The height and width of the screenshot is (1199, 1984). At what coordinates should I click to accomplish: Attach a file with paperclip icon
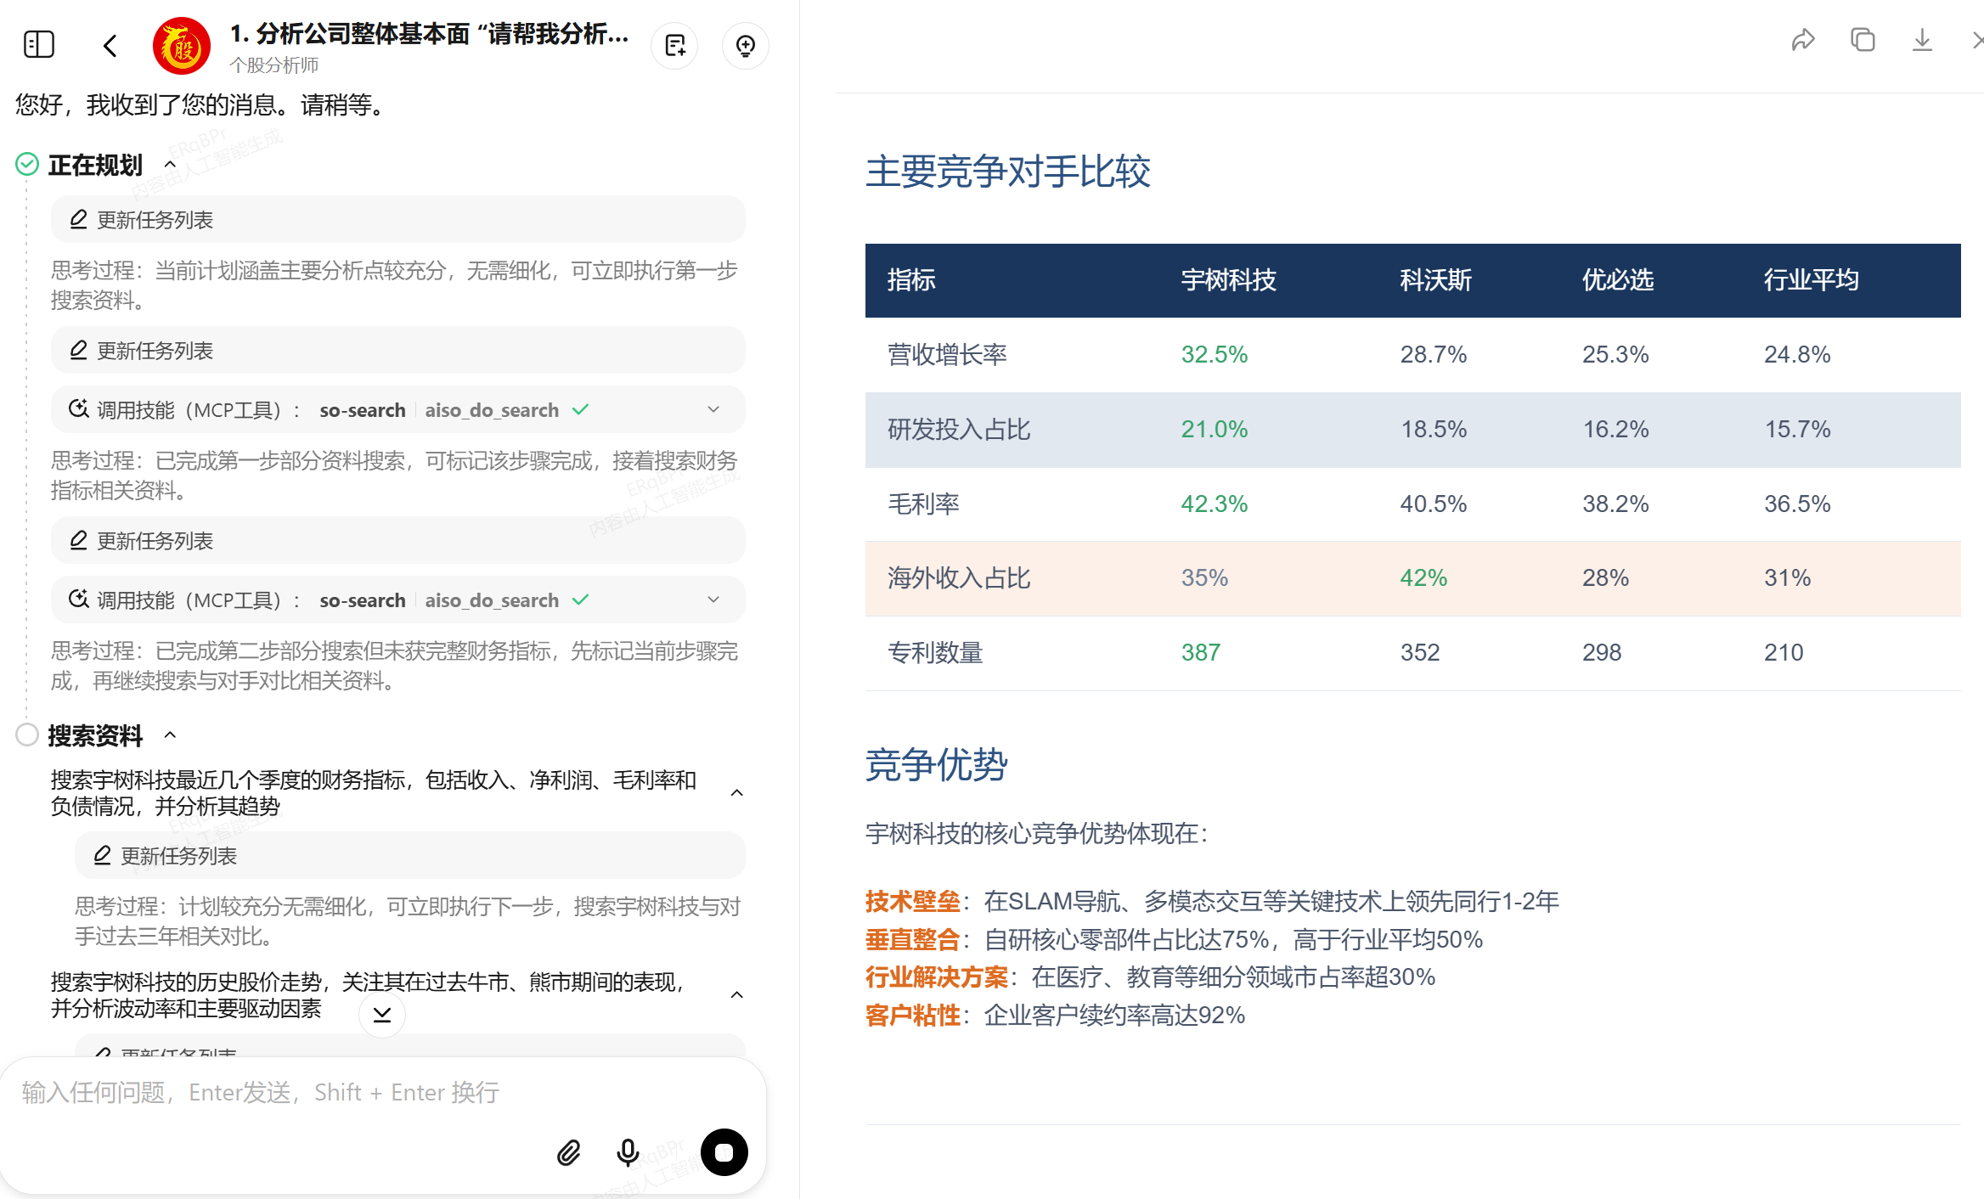(x=568, y=1152)
